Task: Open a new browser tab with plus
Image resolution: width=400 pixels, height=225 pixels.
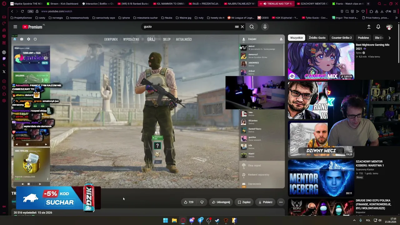Action: tap(368, 4)
